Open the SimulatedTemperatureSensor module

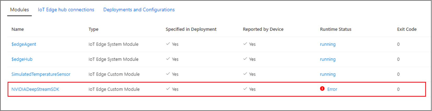point(41,74)
